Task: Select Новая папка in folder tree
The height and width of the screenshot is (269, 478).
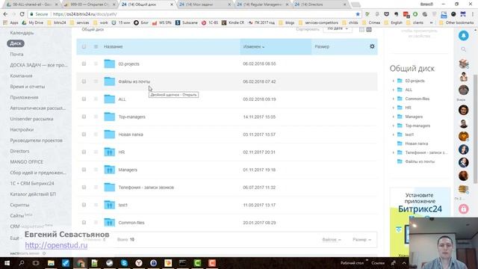Action: [x=417, y=143]
